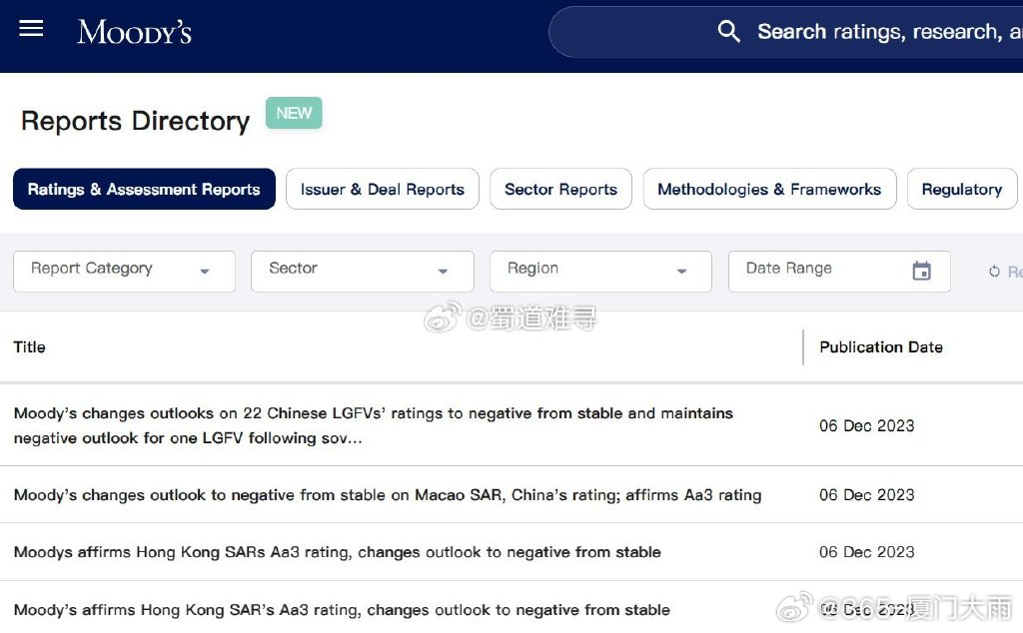
Task: Open Macao SAR outlook change report
Action: point(388,495)
